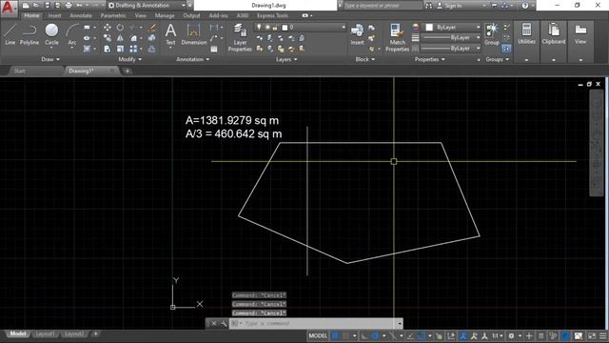609x343 pixels.
Task: Toggle polar tracking in status bar
Action: coord(375,335)
